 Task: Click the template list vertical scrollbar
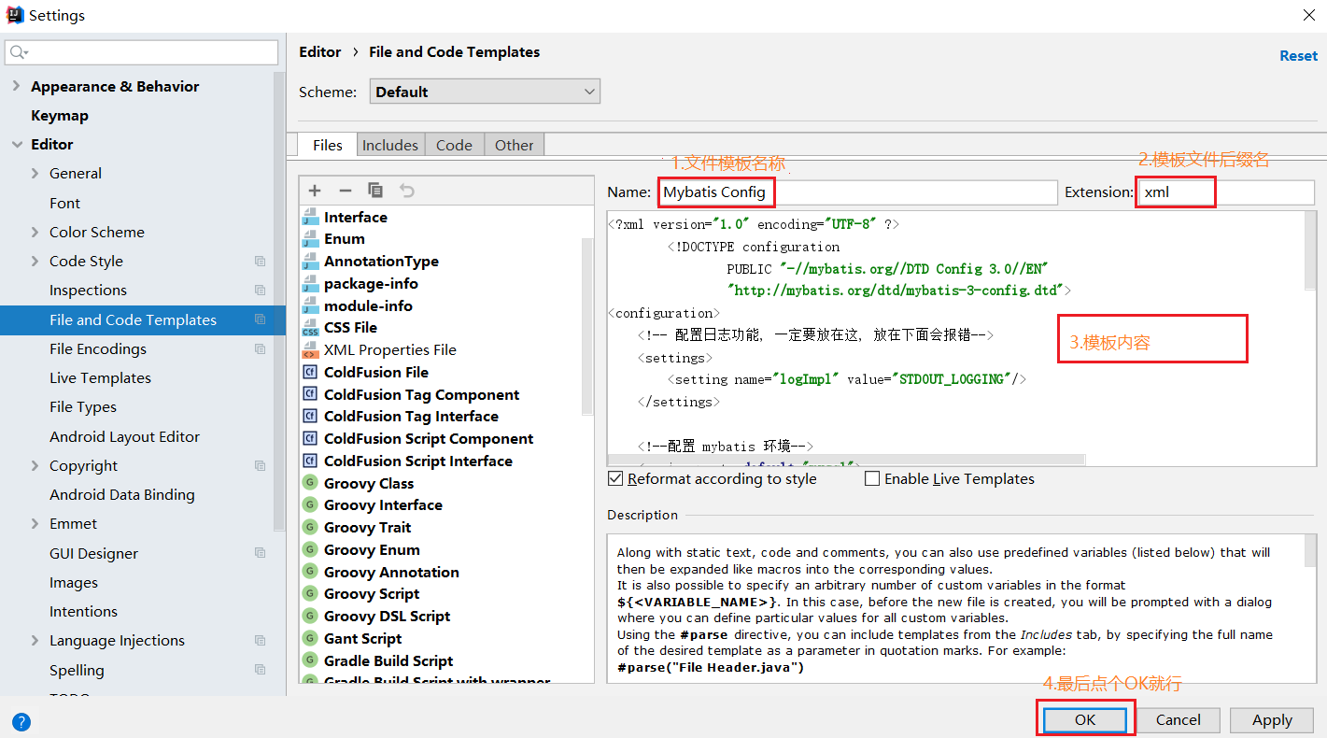coord(587,325)
